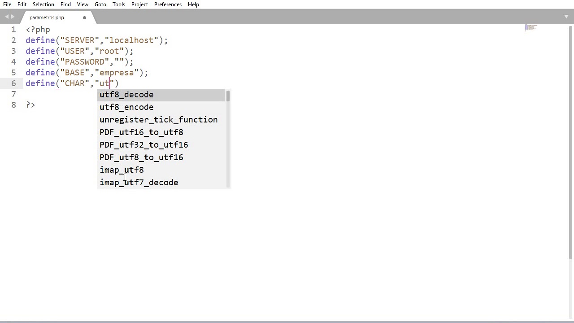
Task: Click the "CHAR" constant on line 6
Action: [75, 83]
